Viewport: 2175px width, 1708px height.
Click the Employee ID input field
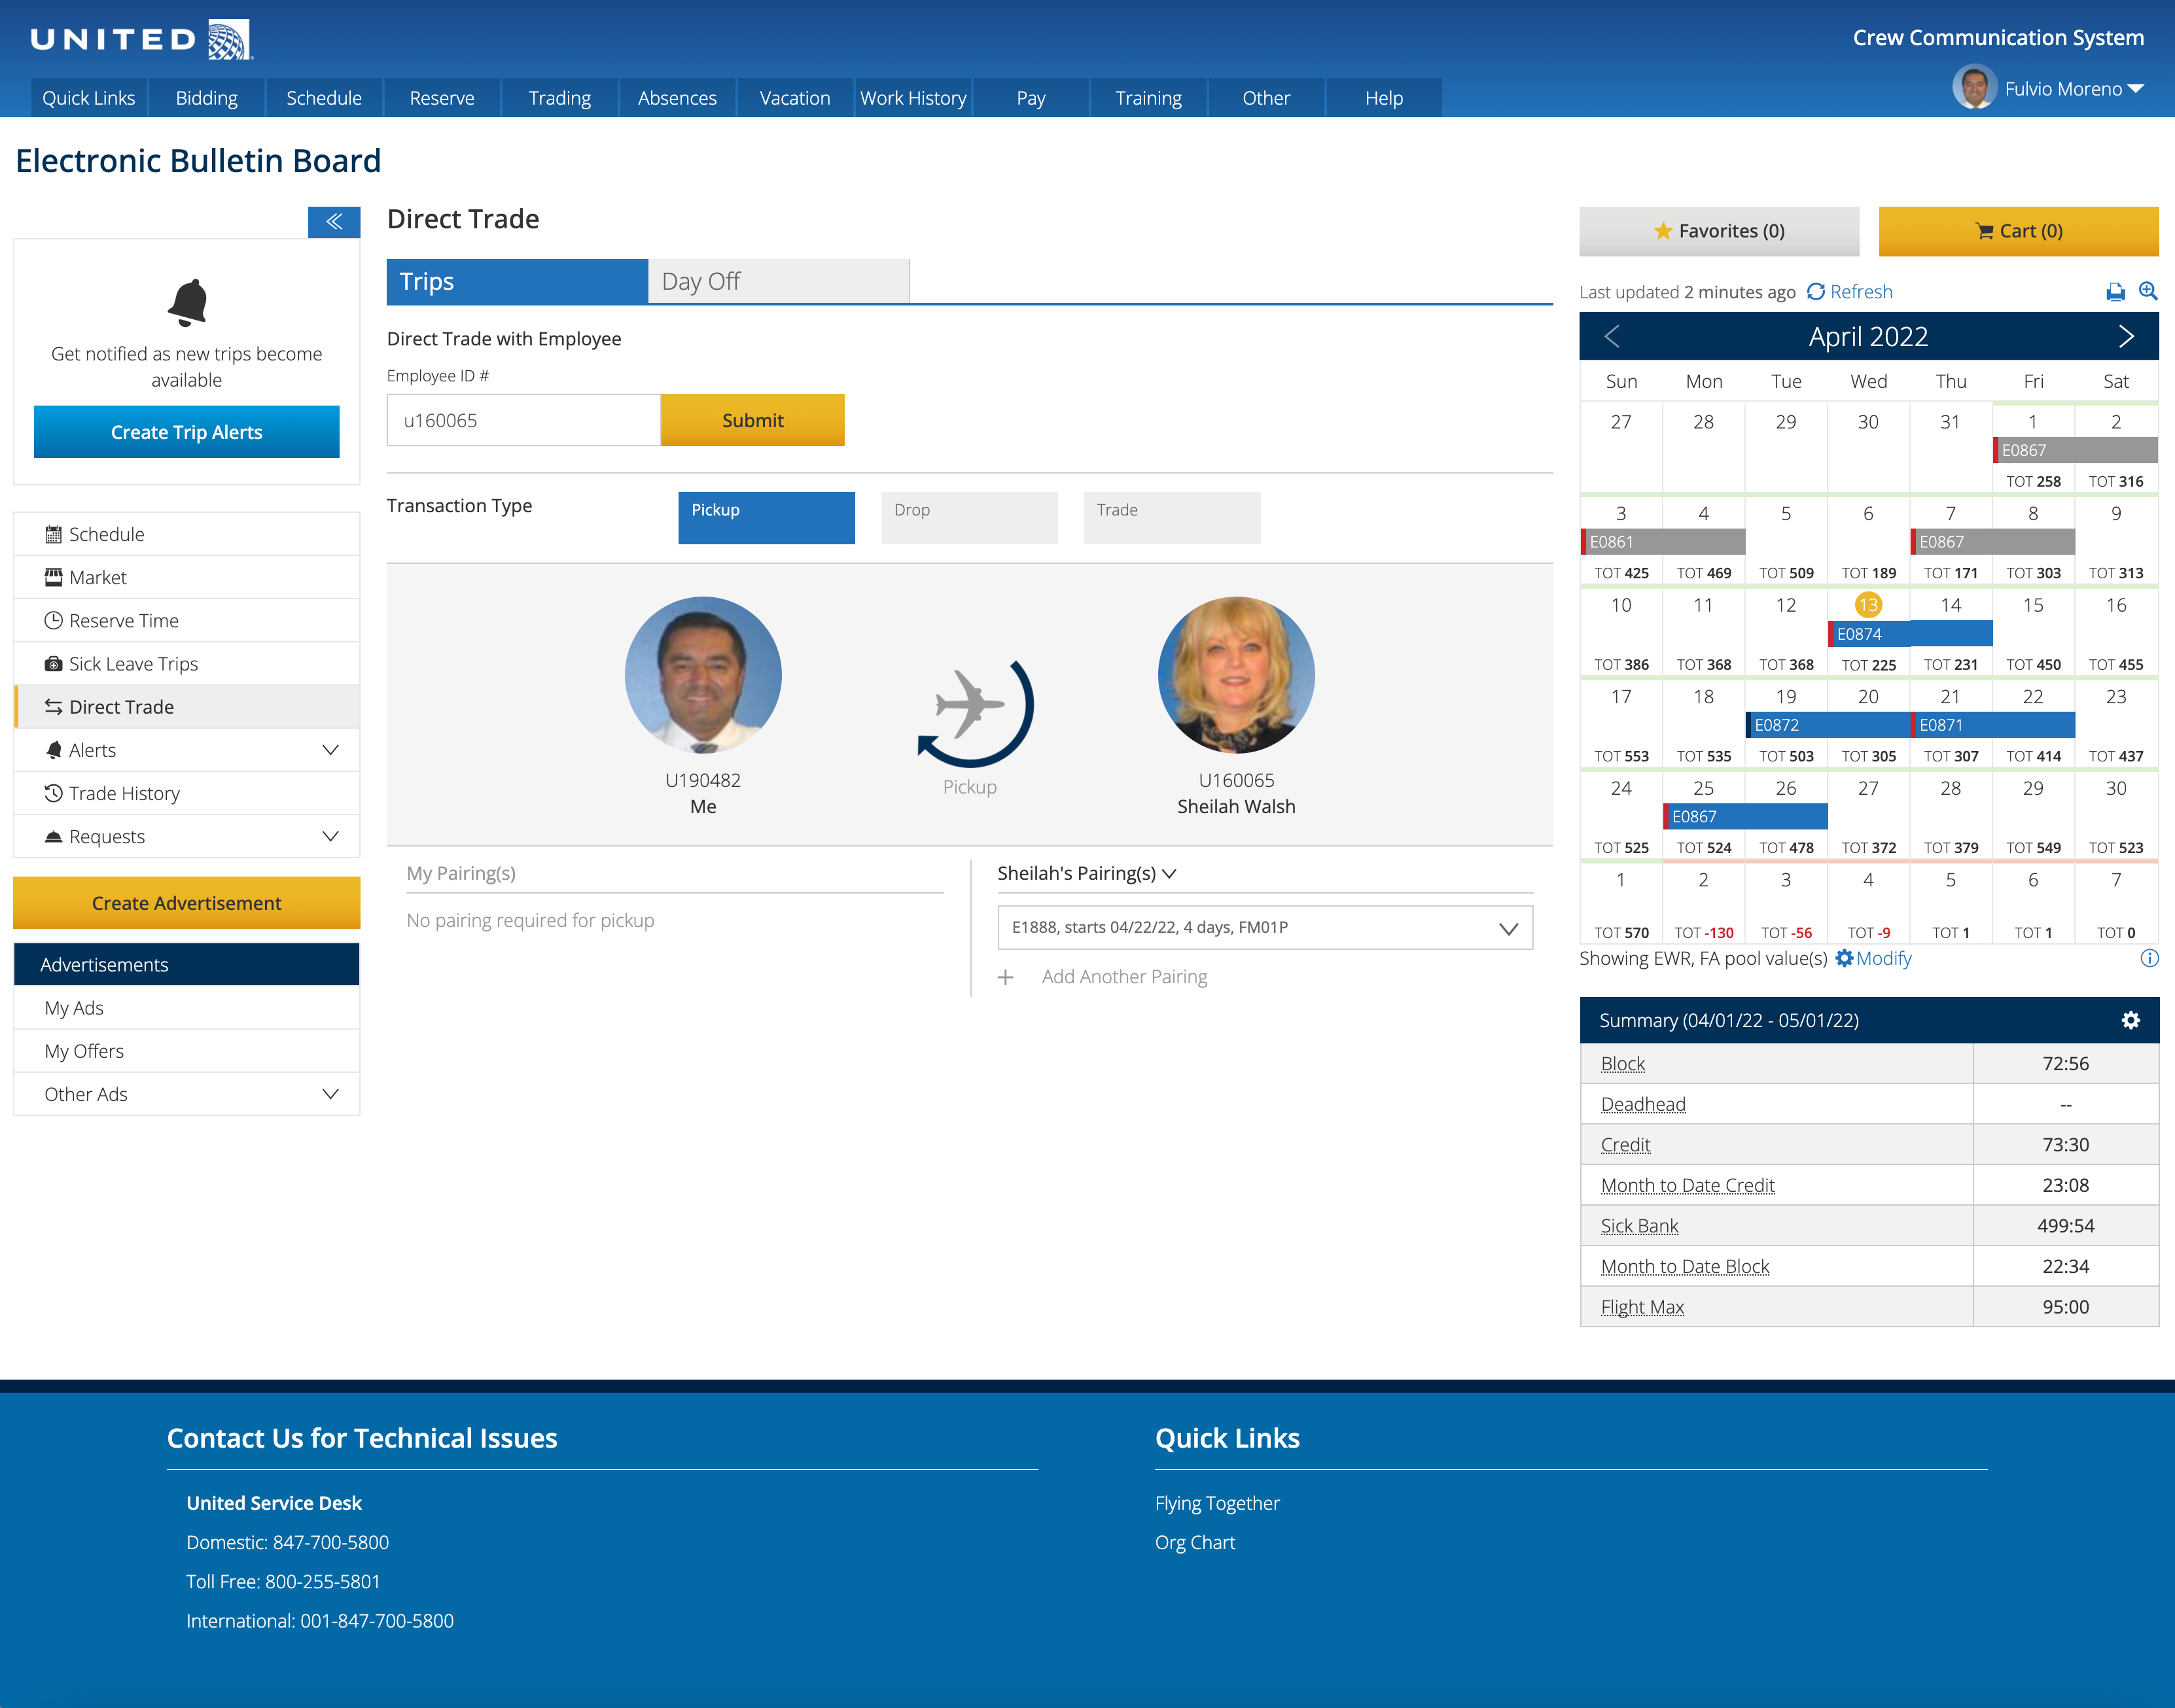coord(523,420)
